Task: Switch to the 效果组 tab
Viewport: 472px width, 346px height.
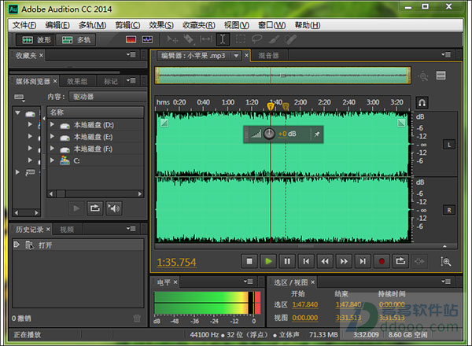Action: (77, 81)
